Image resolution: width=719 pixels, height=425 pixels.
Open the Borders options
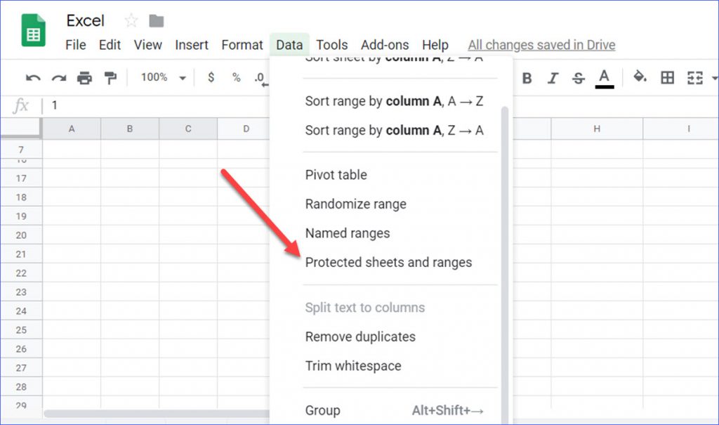(x=667, y=77)
